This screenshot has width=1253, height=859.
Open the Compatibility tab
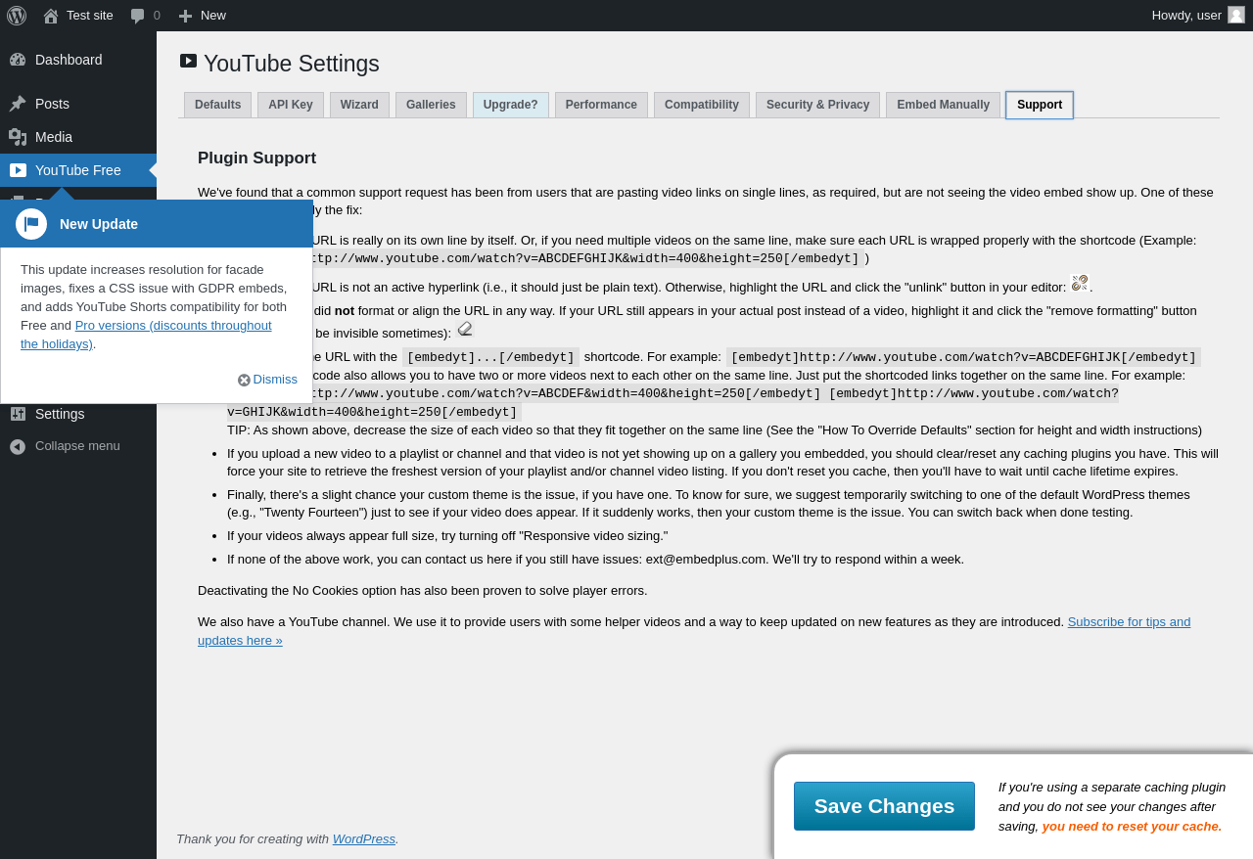pos(702,105)
